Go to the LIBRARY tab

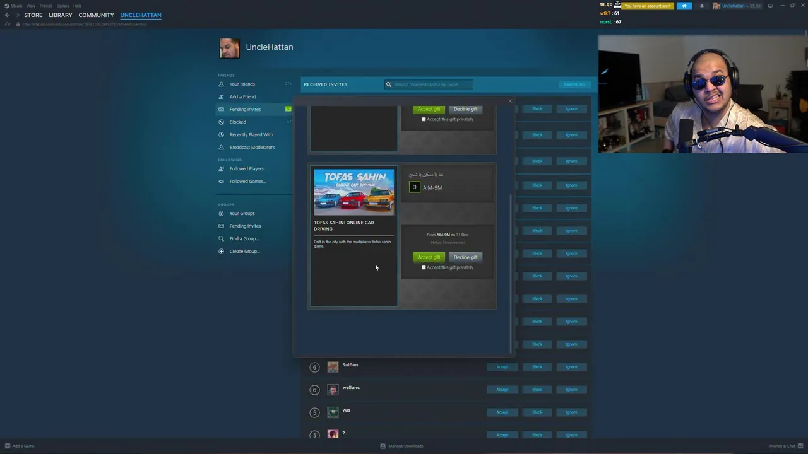tap(61, 15)
